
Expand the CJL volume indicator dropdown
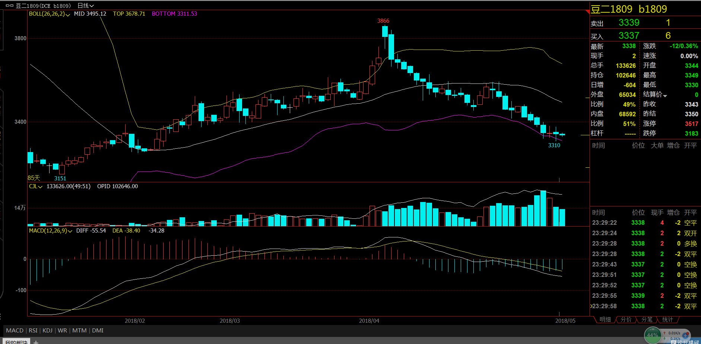(x=40, y=187)
